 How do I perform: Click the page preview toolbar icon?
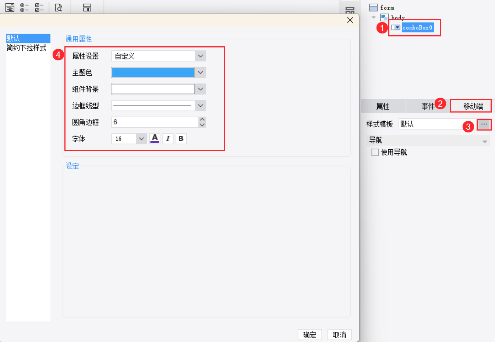click(x=58, y=7)
